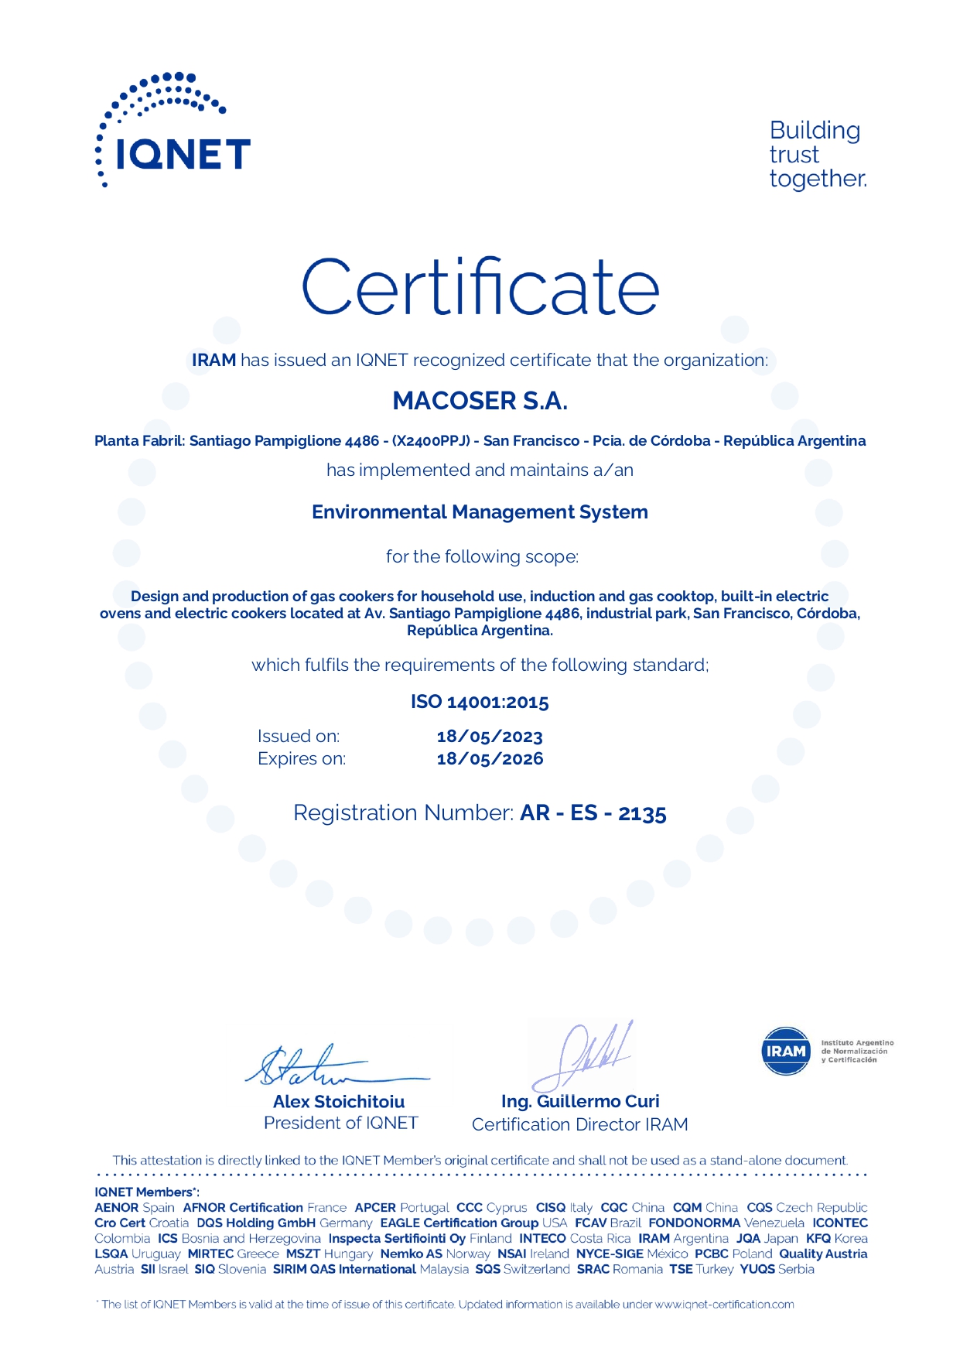Click the expiry date 18/05/2026
This screenshot has height=1358, width=960.
coord(490,759)
